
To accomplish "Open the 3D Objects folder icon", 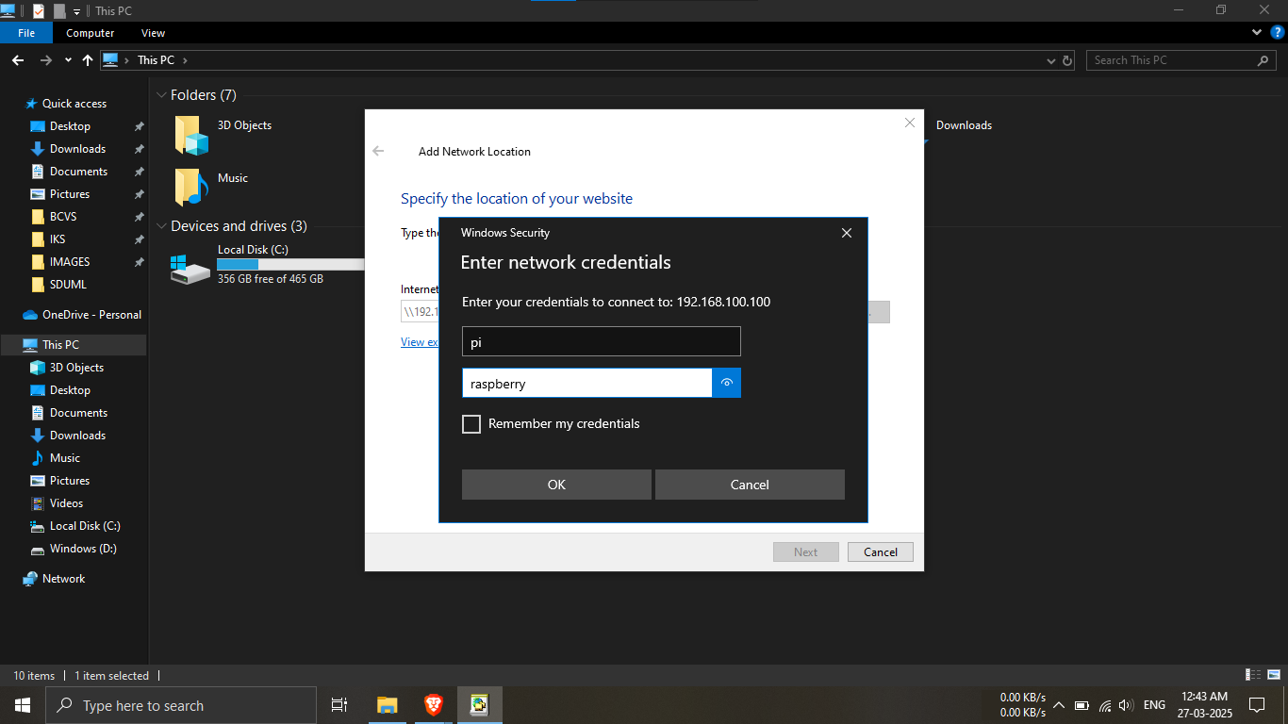I will (x=191, y=135).
